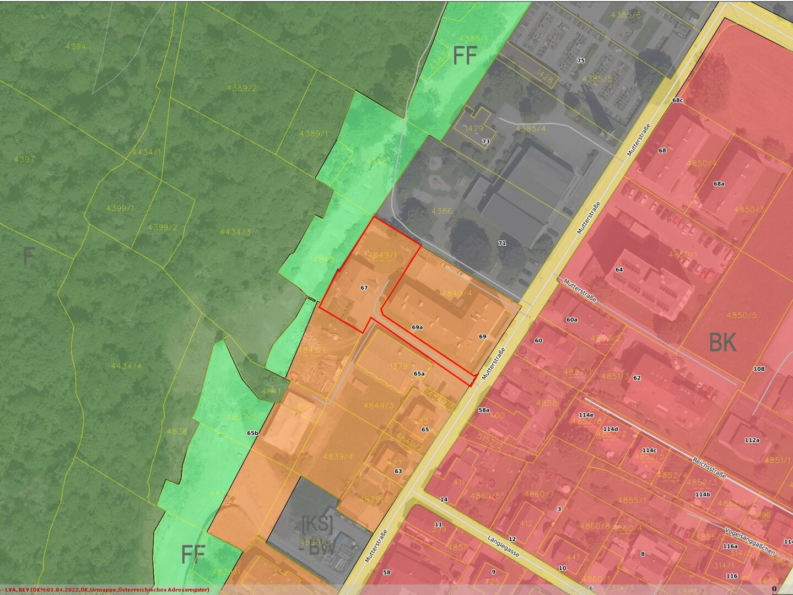Select parcel 4850/5 in red zone
Viewport: 793px width, 595px height.
pyautogui.click(x=741, y=315)
